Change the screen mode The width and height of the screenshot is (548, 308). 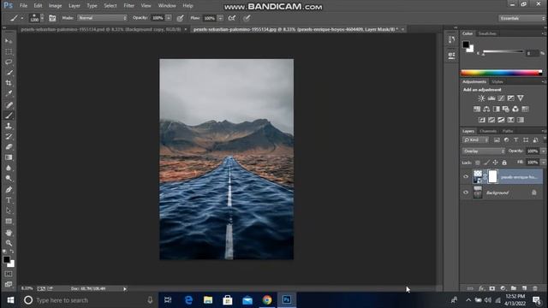[9, 284]
